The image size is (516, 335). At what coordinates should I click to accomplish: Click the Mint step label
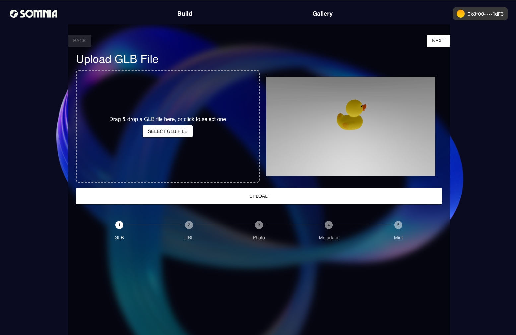[x=398, y=238]
